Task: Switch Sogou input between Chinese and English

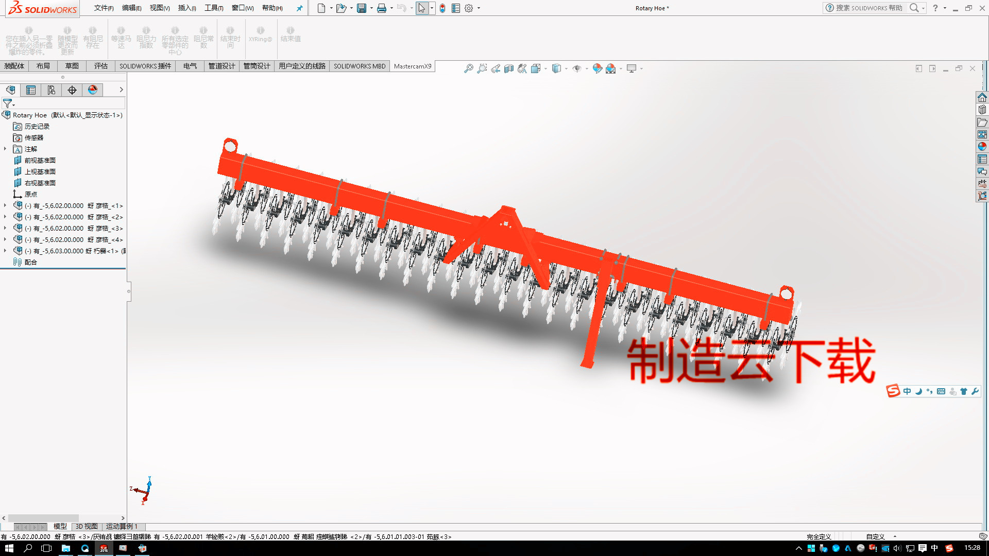Action: point(906,391)
